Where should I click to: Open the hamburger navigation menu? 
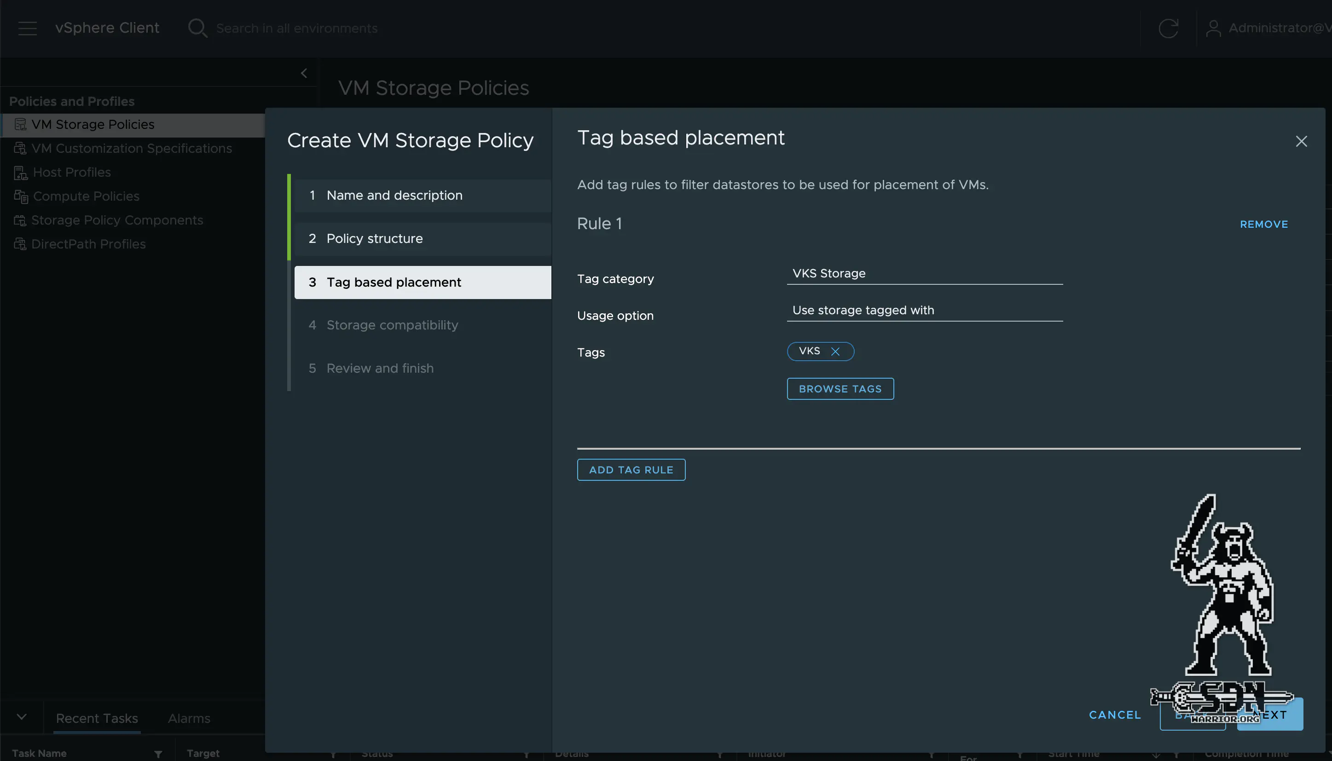pyautogui.click(x=27, y=28)
